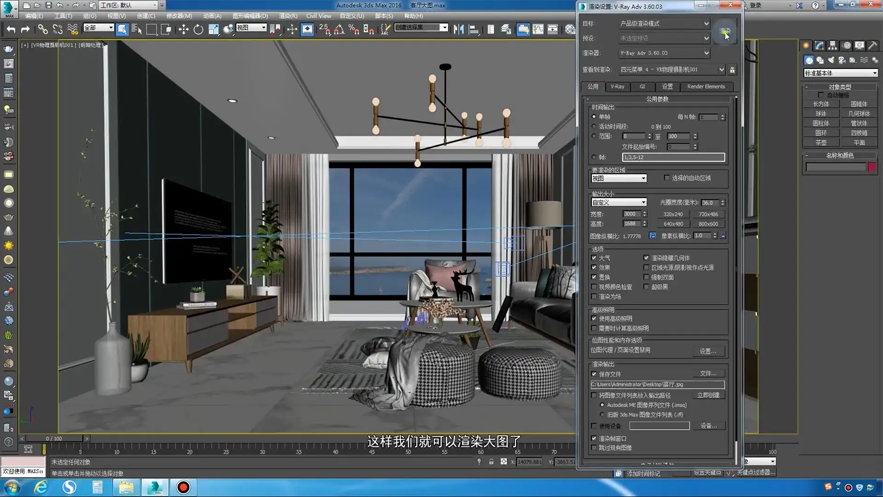Click the 文件... save file button

click(708, 373)
